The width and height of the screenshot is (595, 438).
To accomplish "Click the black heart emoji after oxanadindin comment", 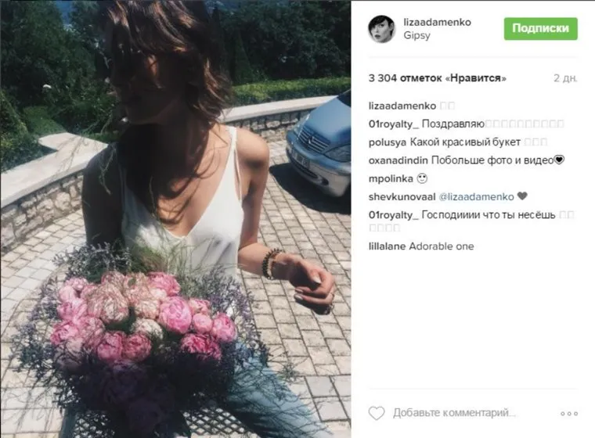I will click(559, 160).
